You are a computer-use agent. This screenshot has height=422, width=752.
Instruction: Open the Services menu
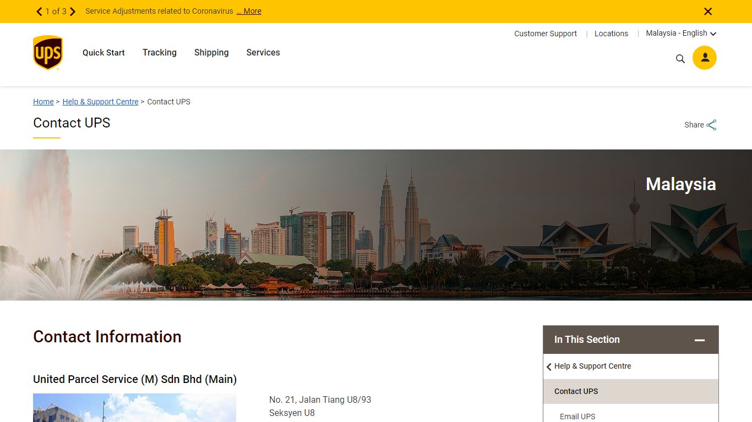(x=263, y=53)
